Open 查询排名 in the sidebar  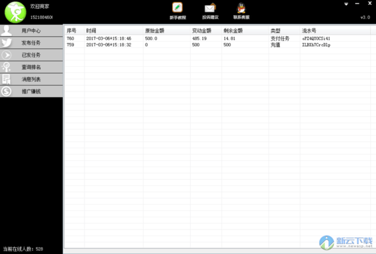tap(31, 67)
